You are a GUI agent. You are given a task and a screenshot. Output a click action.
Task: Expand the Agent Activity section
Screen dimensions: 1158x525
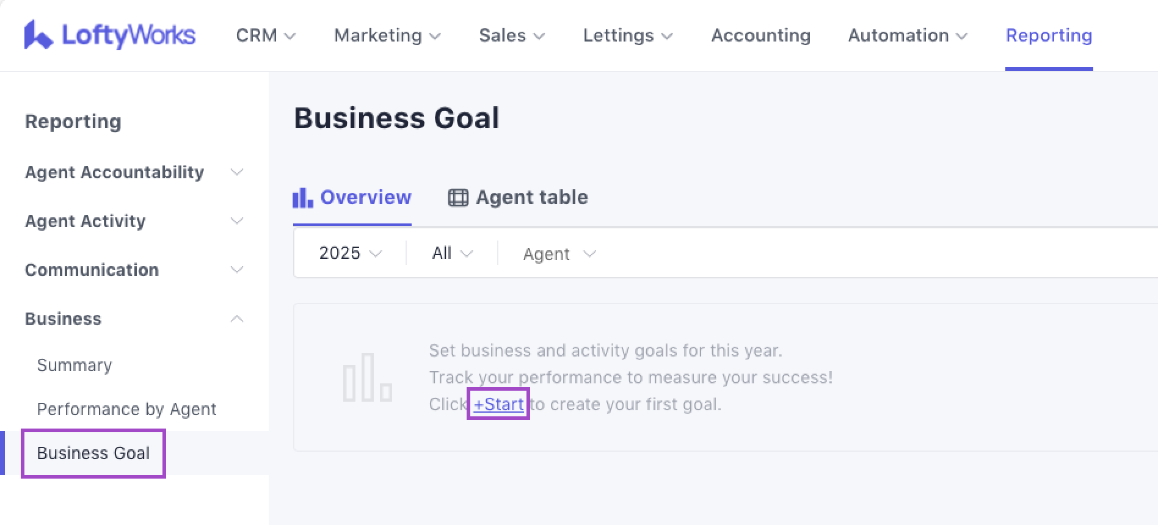236,221
